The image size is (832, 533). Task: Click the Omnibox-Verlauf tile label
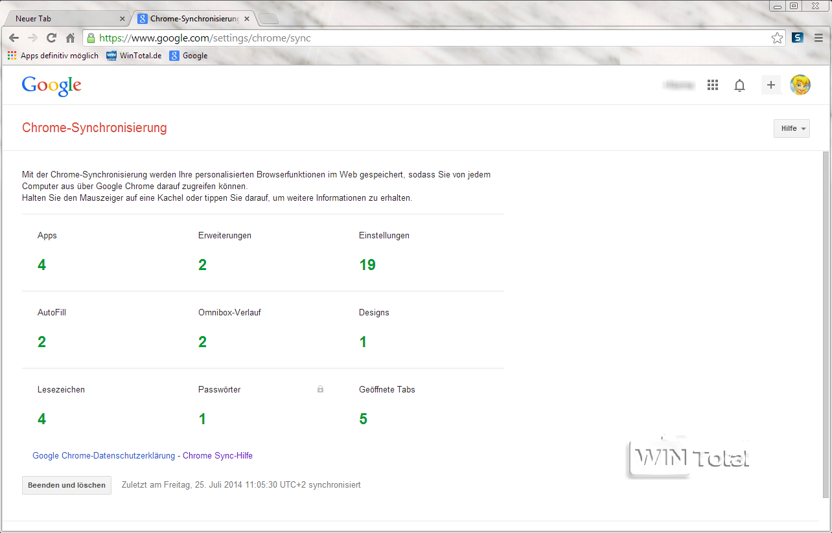229,312
